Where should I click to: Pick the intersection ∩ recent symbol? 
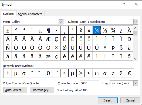(97, 73)
